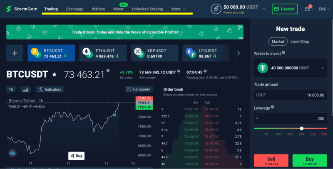Click bid price 73 433.78 row

[191, 116]
